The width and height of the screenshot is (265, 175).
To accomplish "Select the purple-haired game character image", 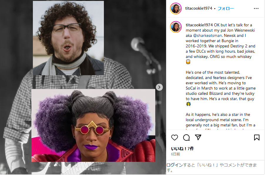I will pyautogui.click(x=93, y=125).
